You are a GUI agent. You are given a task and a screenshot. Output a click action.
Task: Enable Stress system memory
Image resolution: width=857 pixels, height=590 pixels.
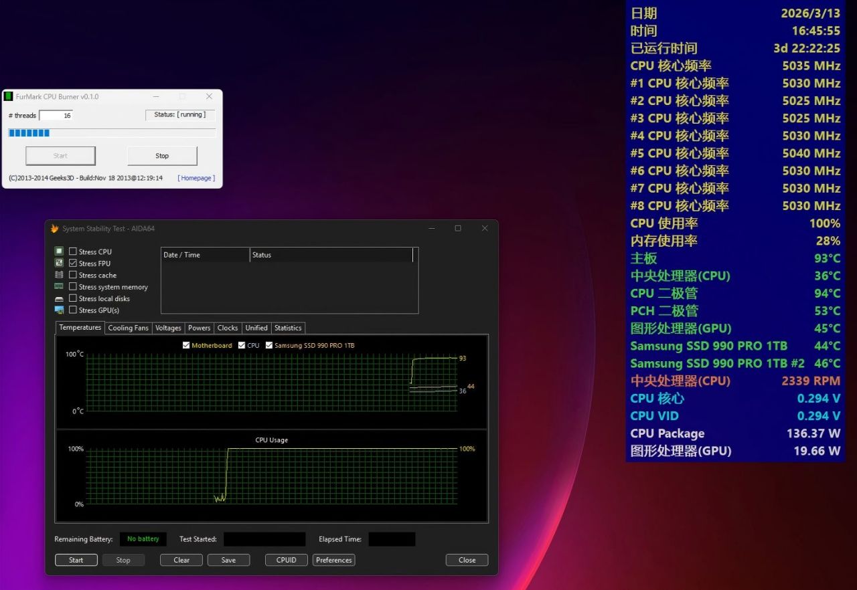(x=73, y=287)
